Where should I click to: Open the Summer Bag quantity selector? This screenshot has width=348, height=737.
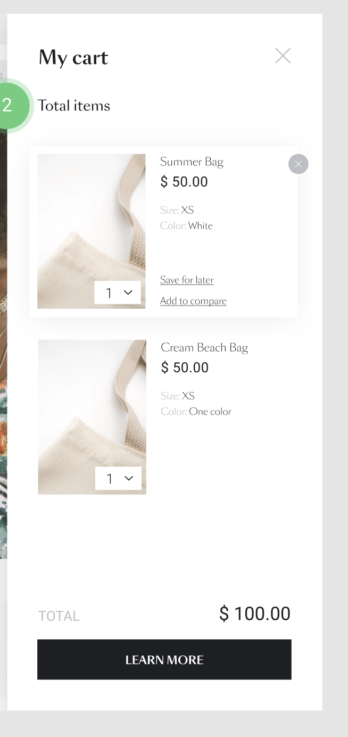[118, 292]
